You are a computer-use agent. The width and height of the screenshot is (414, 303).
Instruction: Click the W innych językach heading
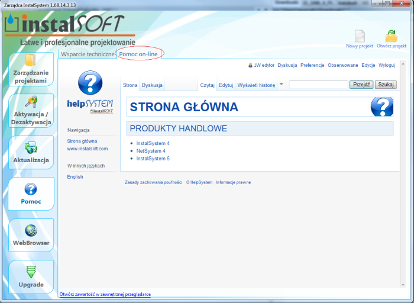tap(86, 166)
